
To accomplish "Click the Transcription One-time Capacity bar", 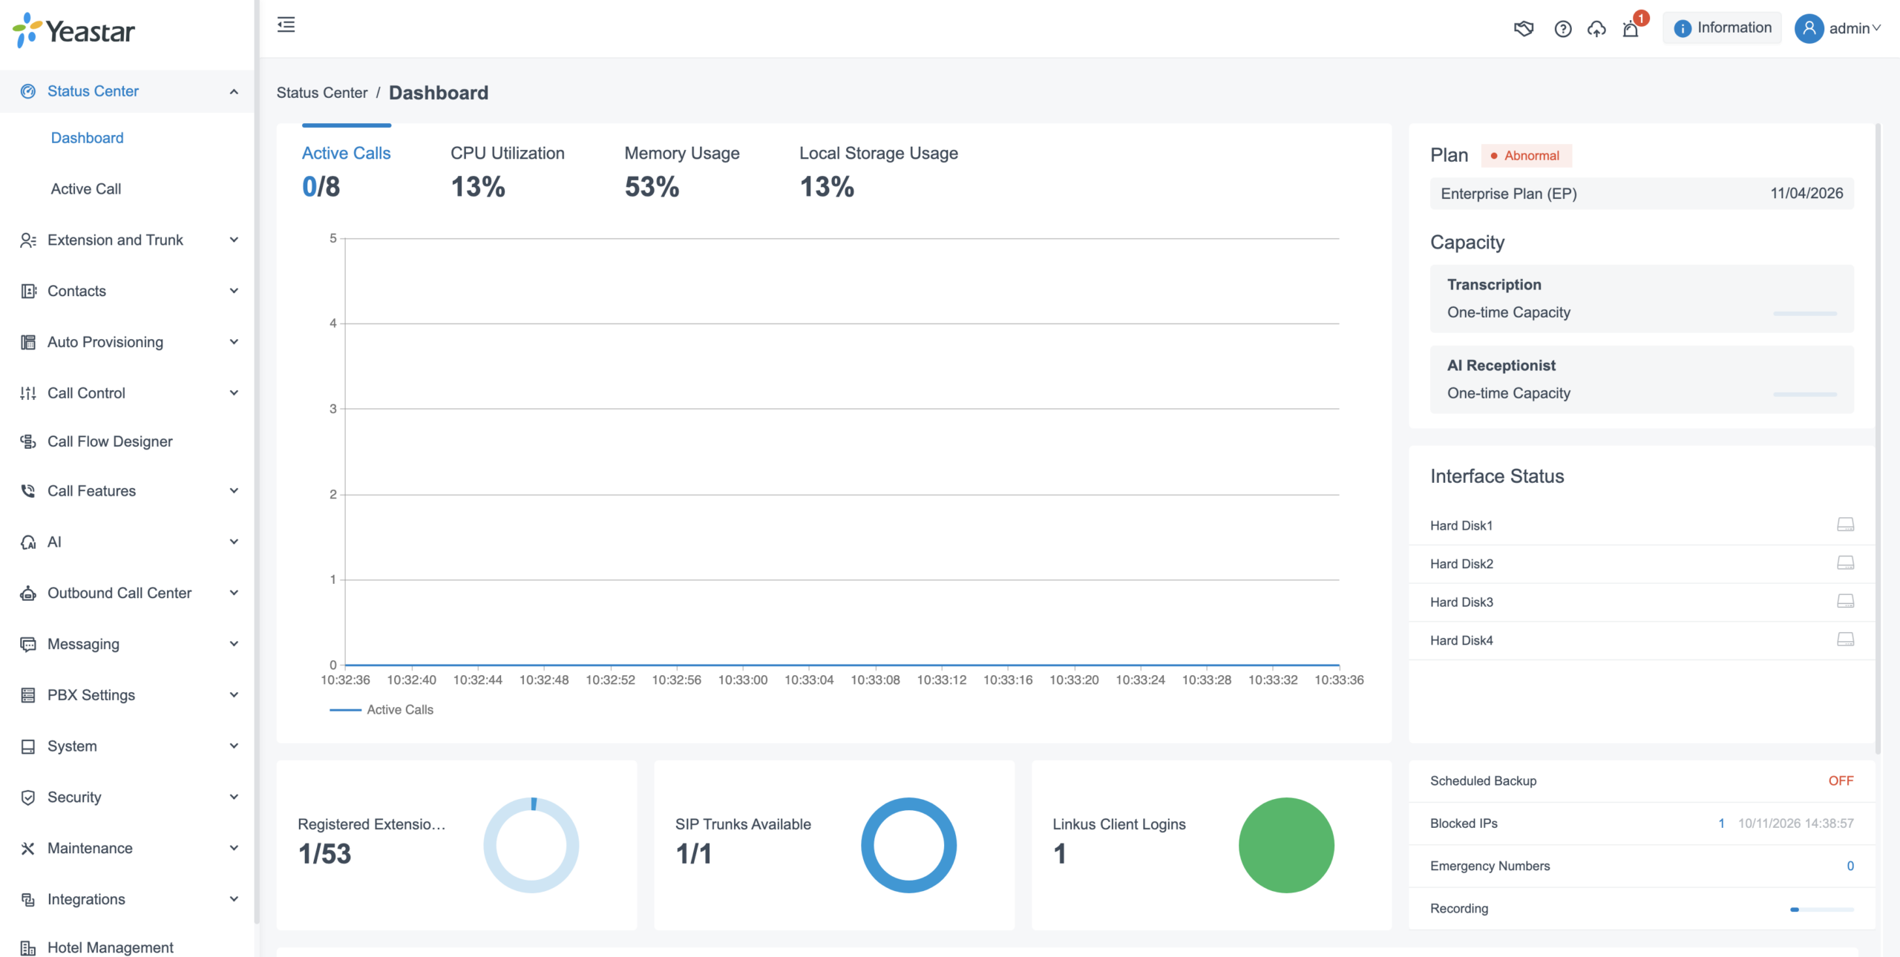I will [x=1805, y=314].
